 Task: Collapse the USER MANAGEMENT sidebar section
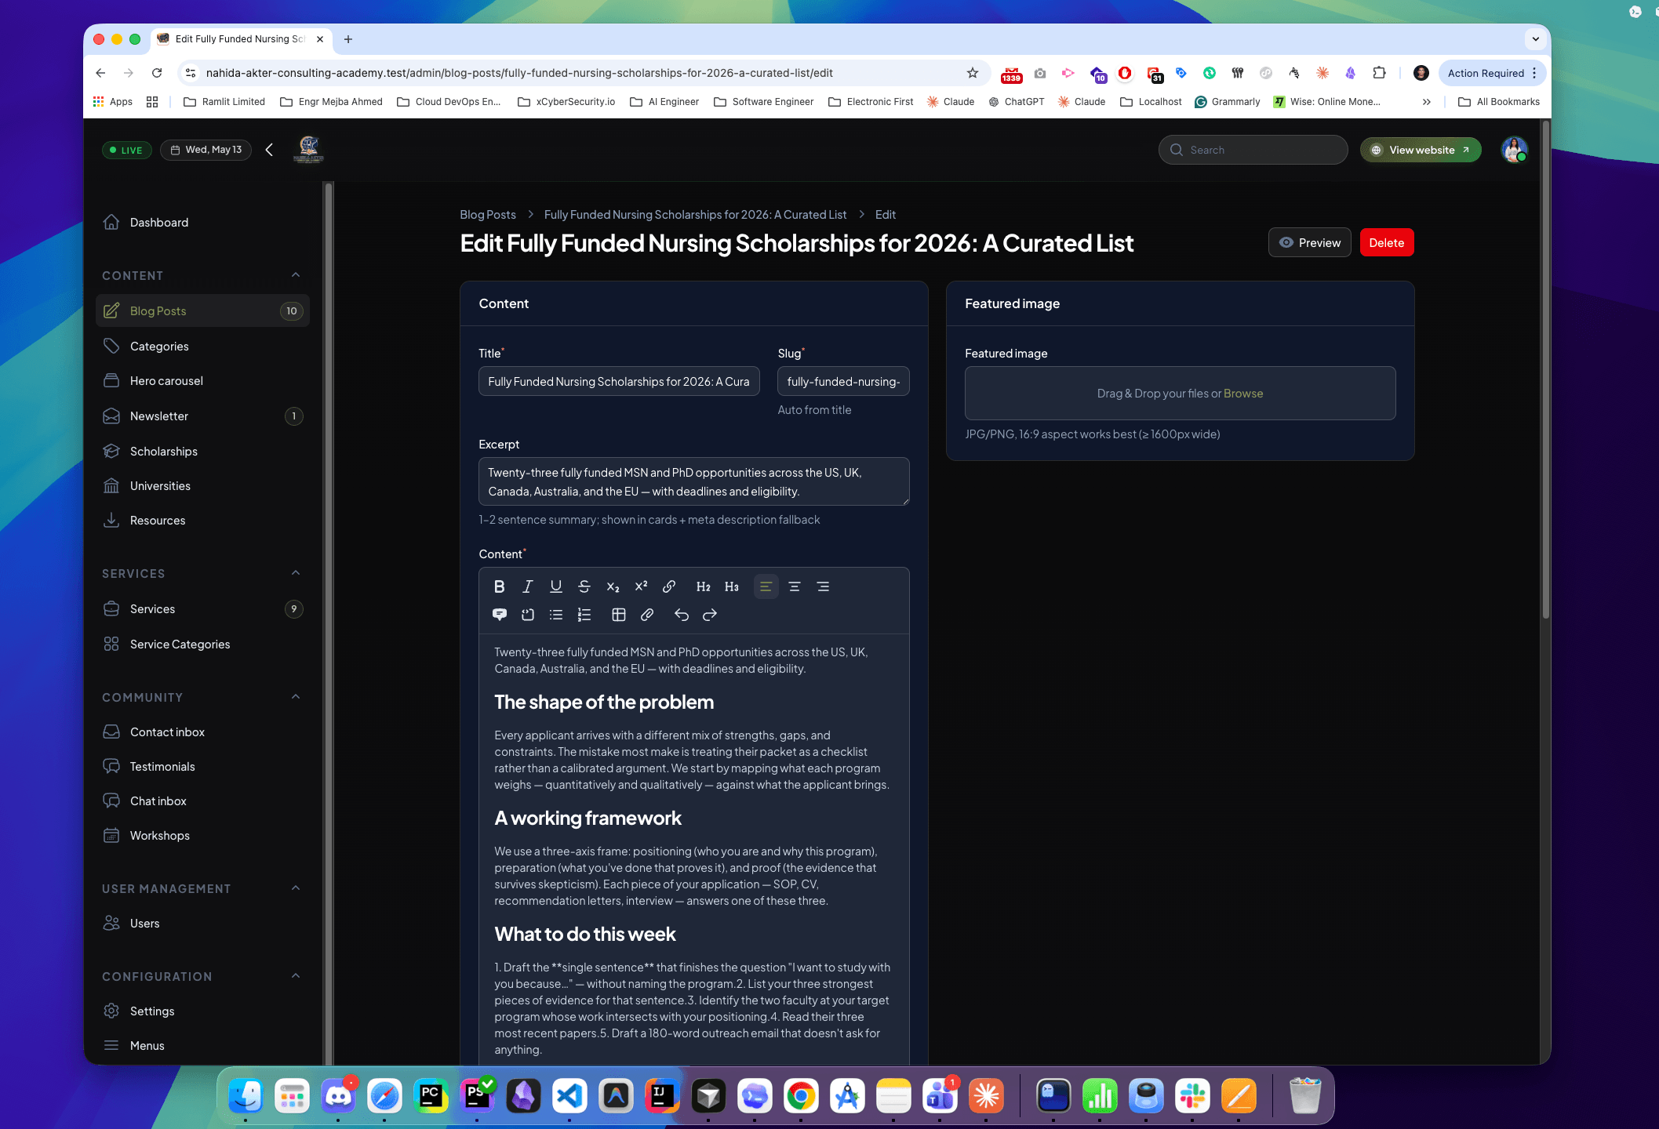(296, 888)
